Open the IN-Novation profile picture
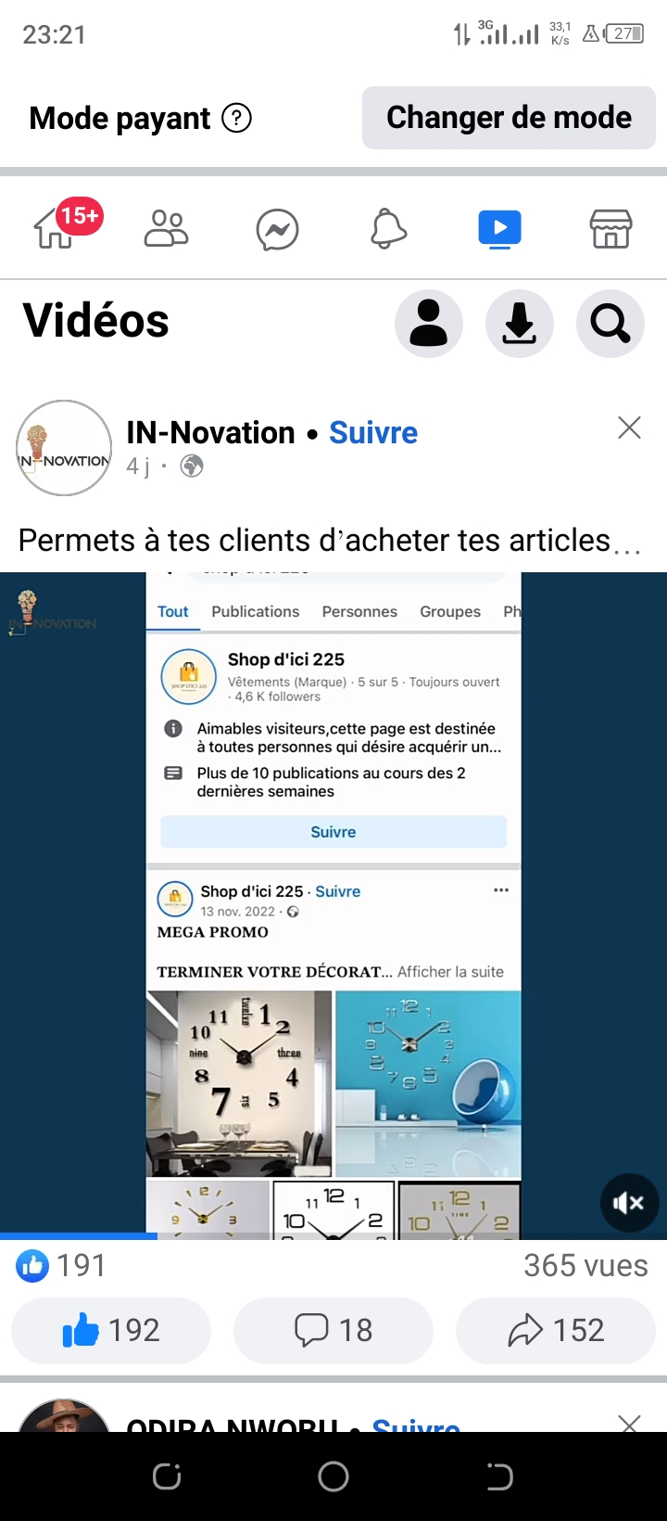 coord(64,448)
